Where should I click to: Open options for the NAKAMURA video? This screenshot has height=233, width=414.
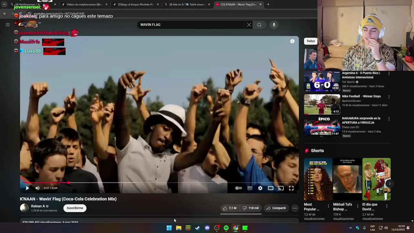[389, 119]
